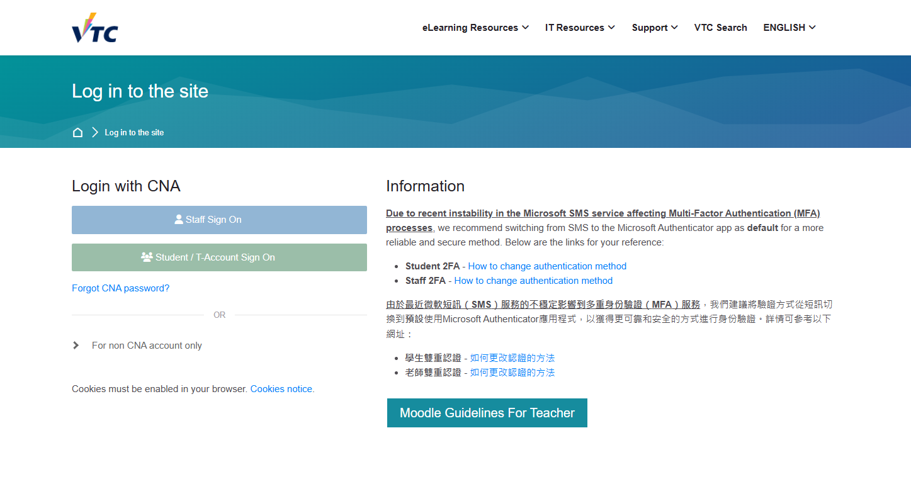This screenshot has height=501, width=911.
Task: Click the Information heading
Action: pyautogui.click(x=425, y=186)
